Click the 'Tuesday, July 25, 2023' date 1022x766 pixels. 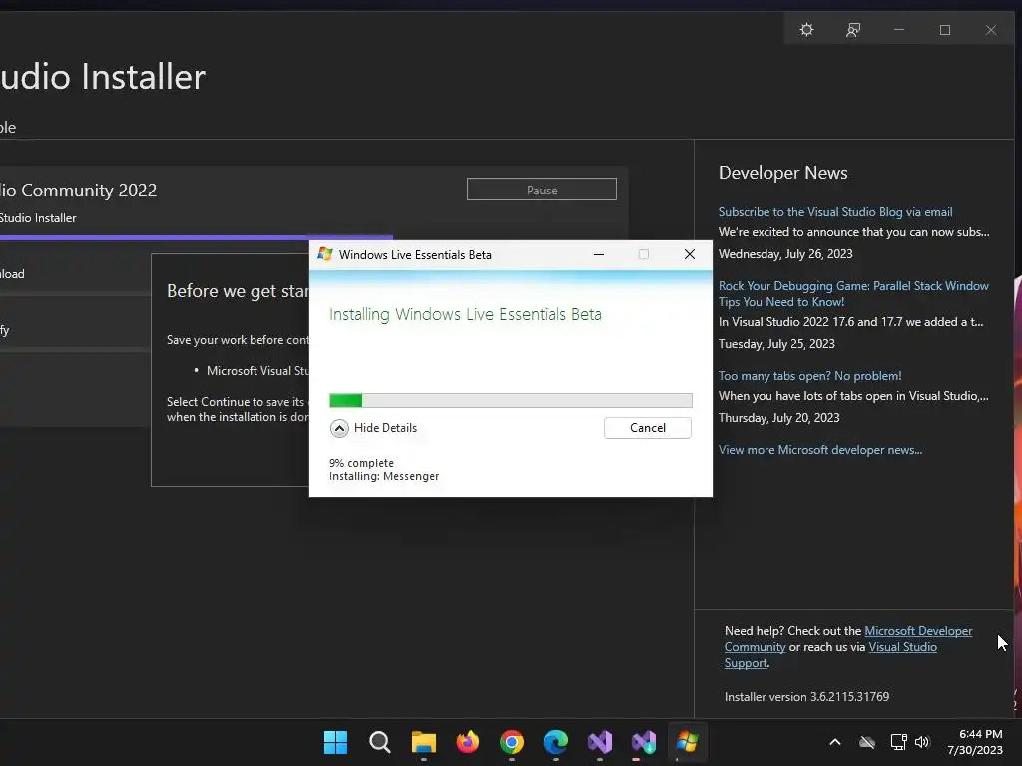[x=776, y=344]
